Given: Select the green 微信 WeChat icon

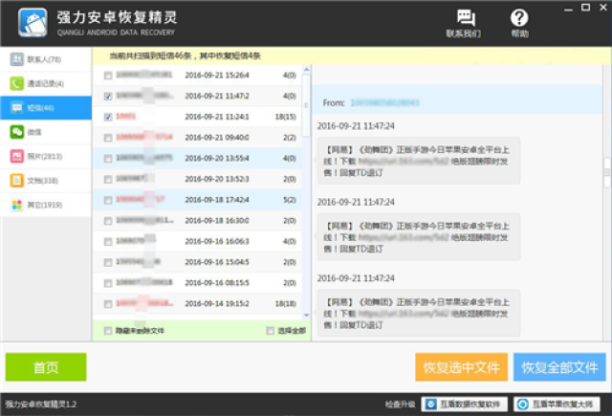Looking at the screenshot, I should (17, 132).
